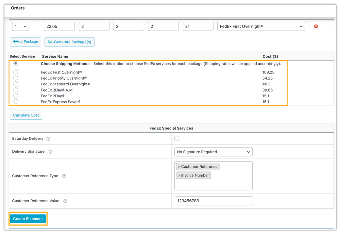Click help icon next to Customer Reference Type
This screenshot has height=234, width=340.
[x=64, y=176]
